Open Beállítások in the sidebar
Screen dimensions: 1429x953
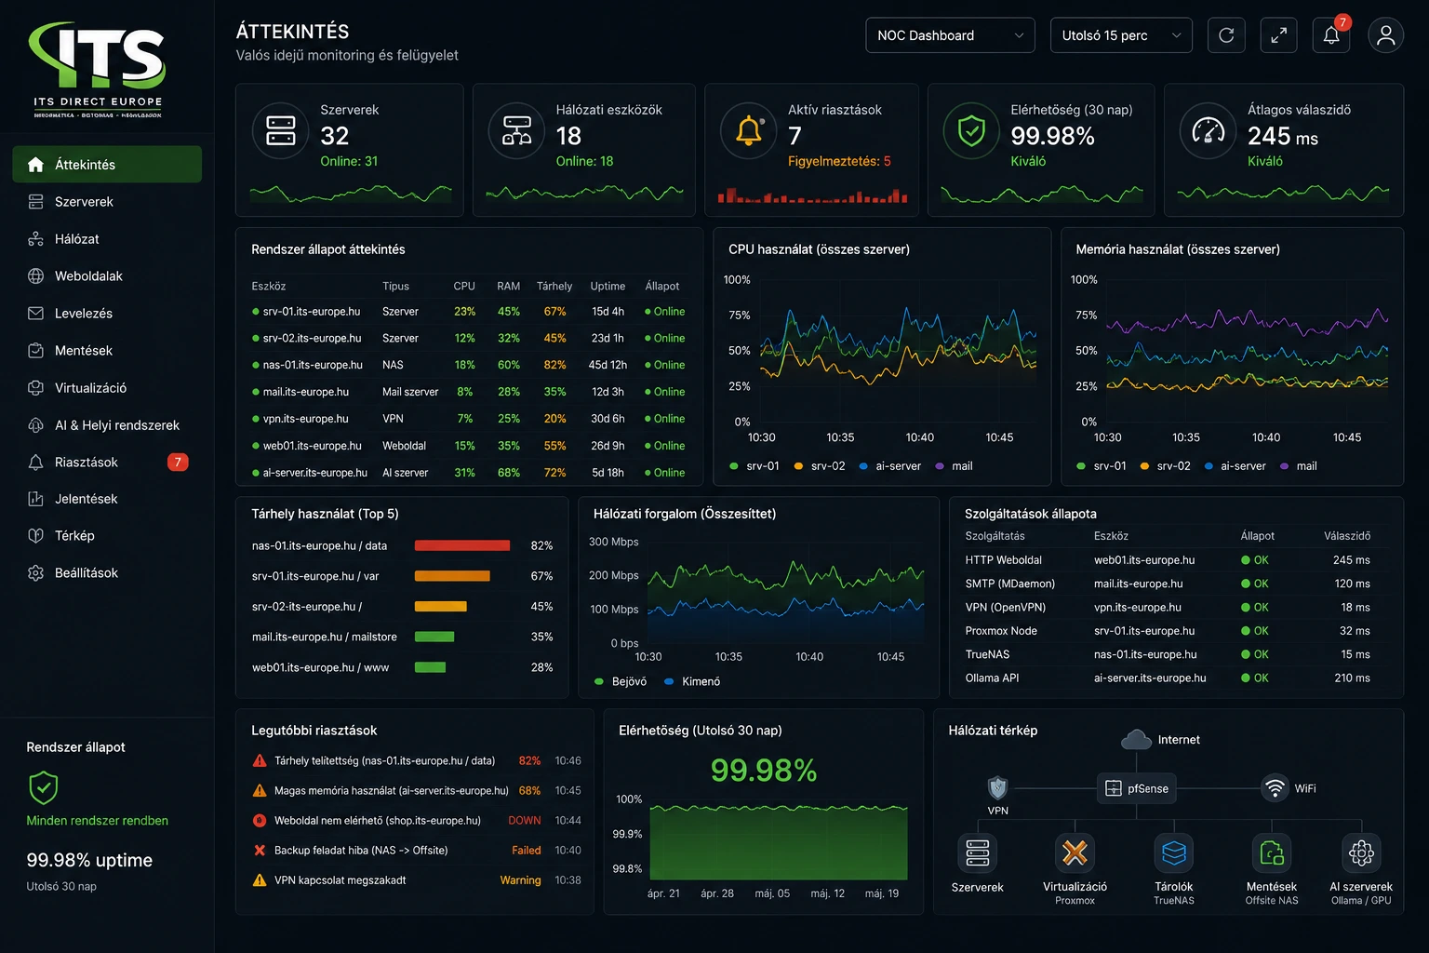coord(107,572)
